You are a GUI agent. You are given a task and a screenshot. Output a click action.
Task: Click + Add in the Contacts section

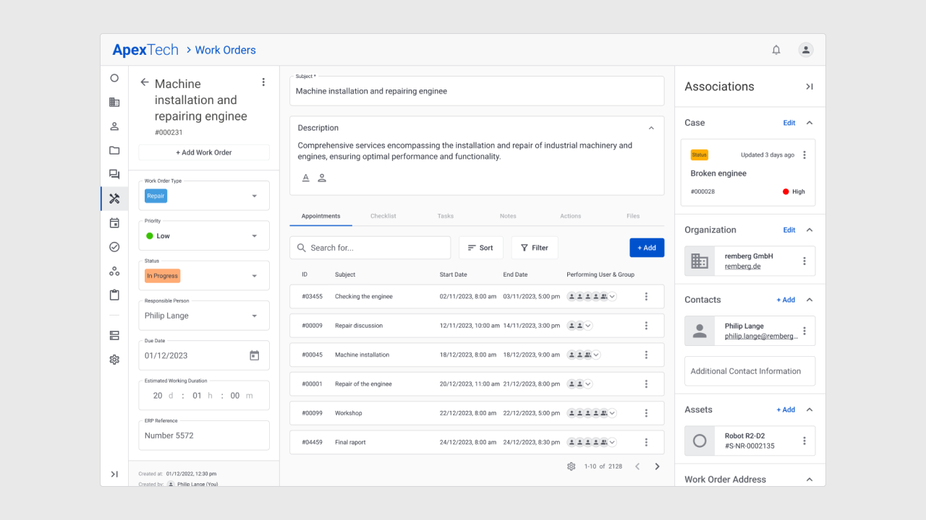pos(786,300)
